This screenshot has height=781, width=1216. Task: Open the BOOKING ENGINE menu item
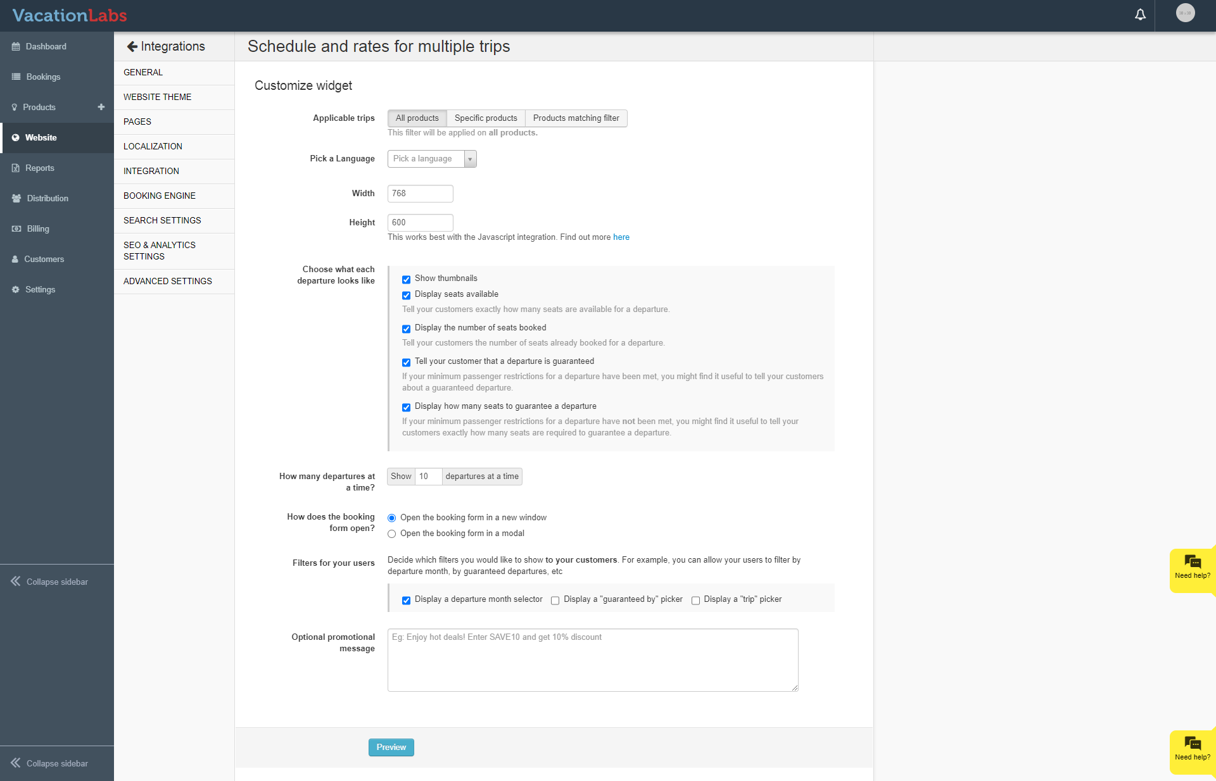[160, 196]
